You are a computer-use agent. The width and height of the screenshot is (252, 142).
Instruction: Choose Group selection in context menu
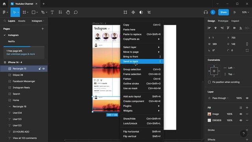[x=142, y=69]
